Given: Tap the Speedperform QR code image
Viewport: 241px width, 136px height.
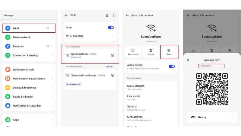Looking at the screenshot, I should pyautogui.click(x=212, y=89).
